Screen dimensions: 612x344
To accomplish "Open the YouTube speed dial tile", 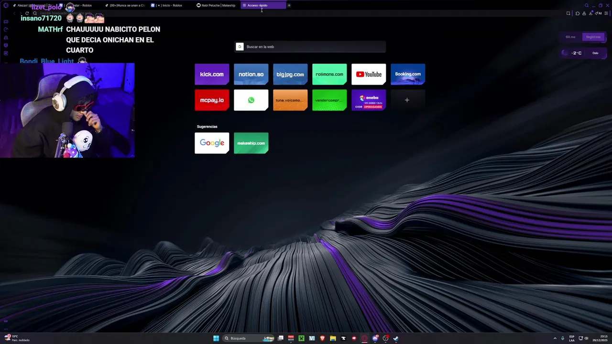I will (x=369, y=74).
